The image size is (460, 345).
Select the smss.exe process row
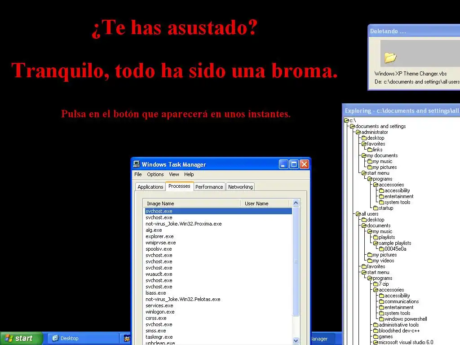(x=218, y=331)
